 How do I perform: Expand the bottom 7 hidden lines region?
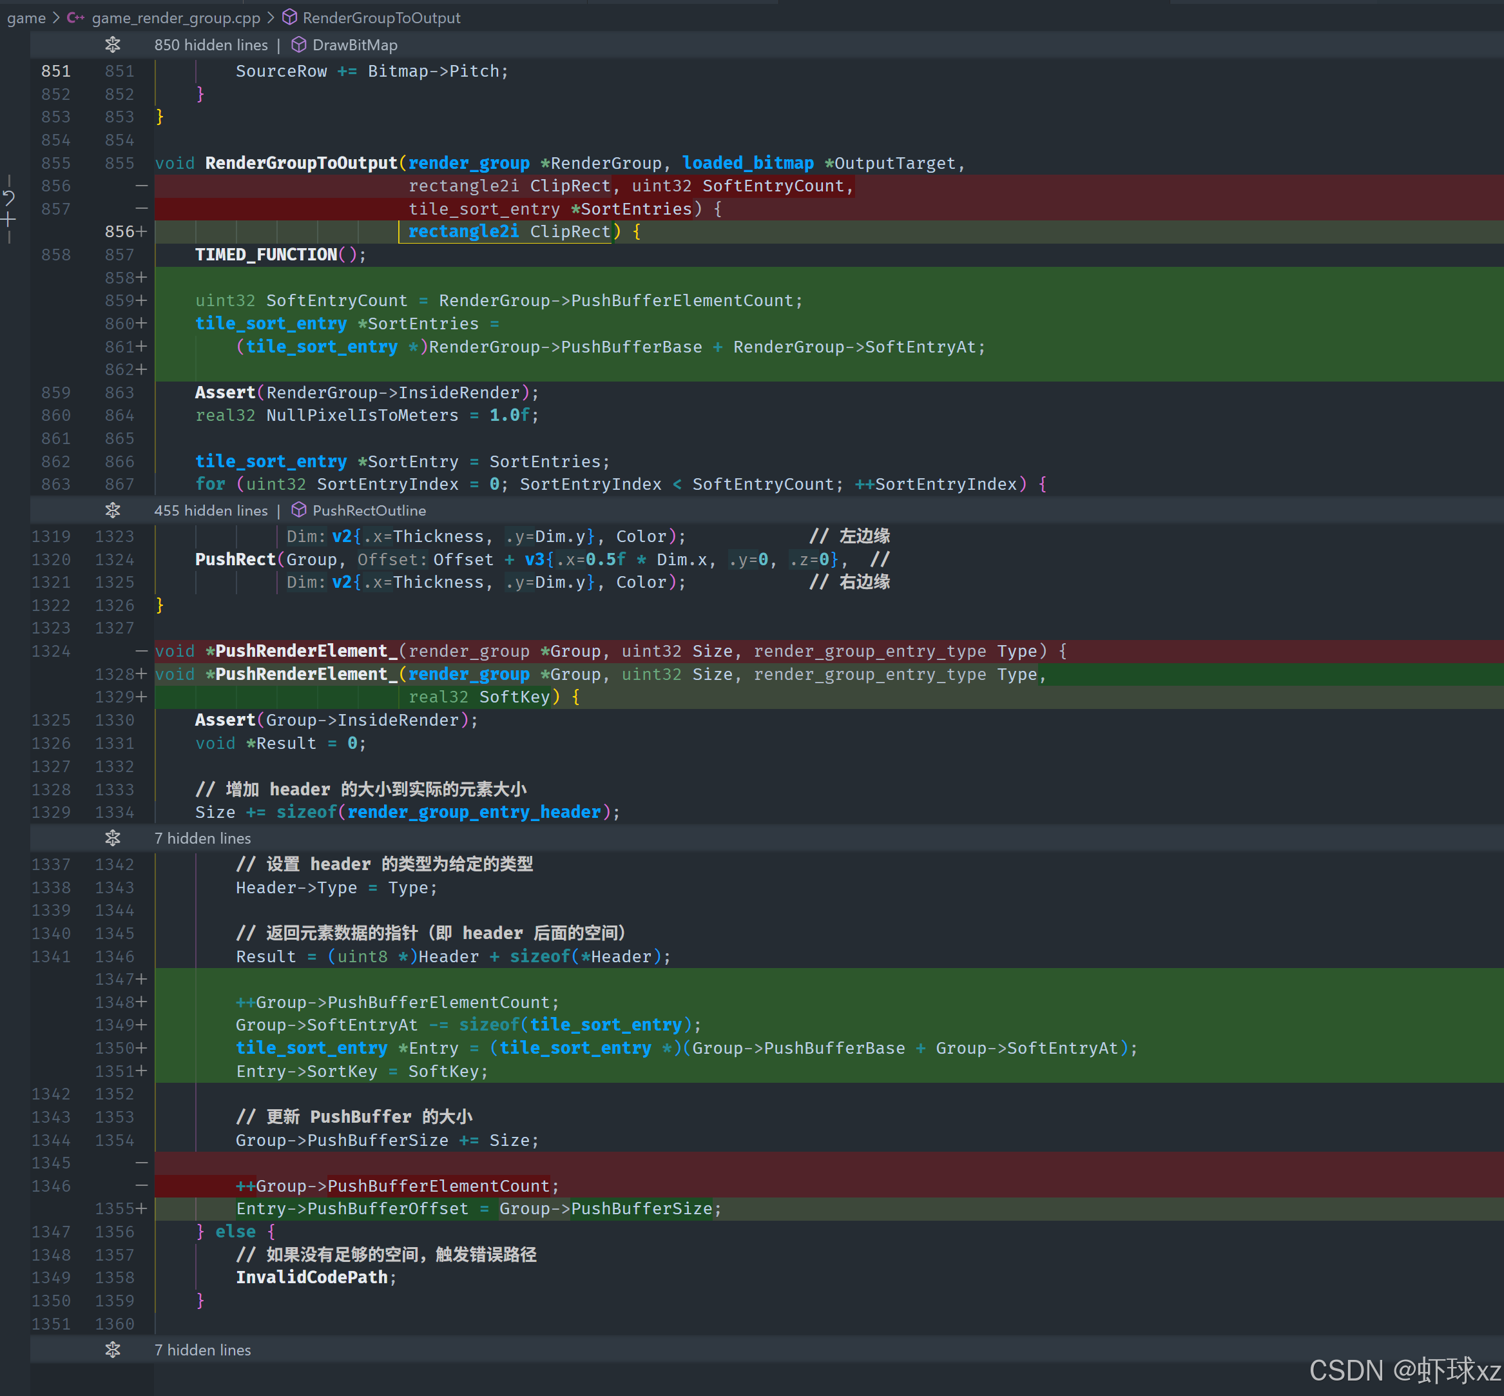(x=113, y=1350)
